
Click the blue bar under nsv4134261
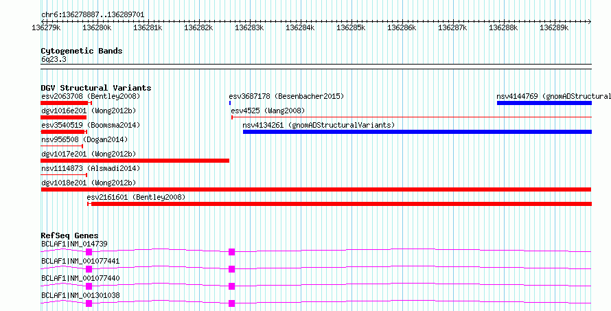tap(417, 132)
